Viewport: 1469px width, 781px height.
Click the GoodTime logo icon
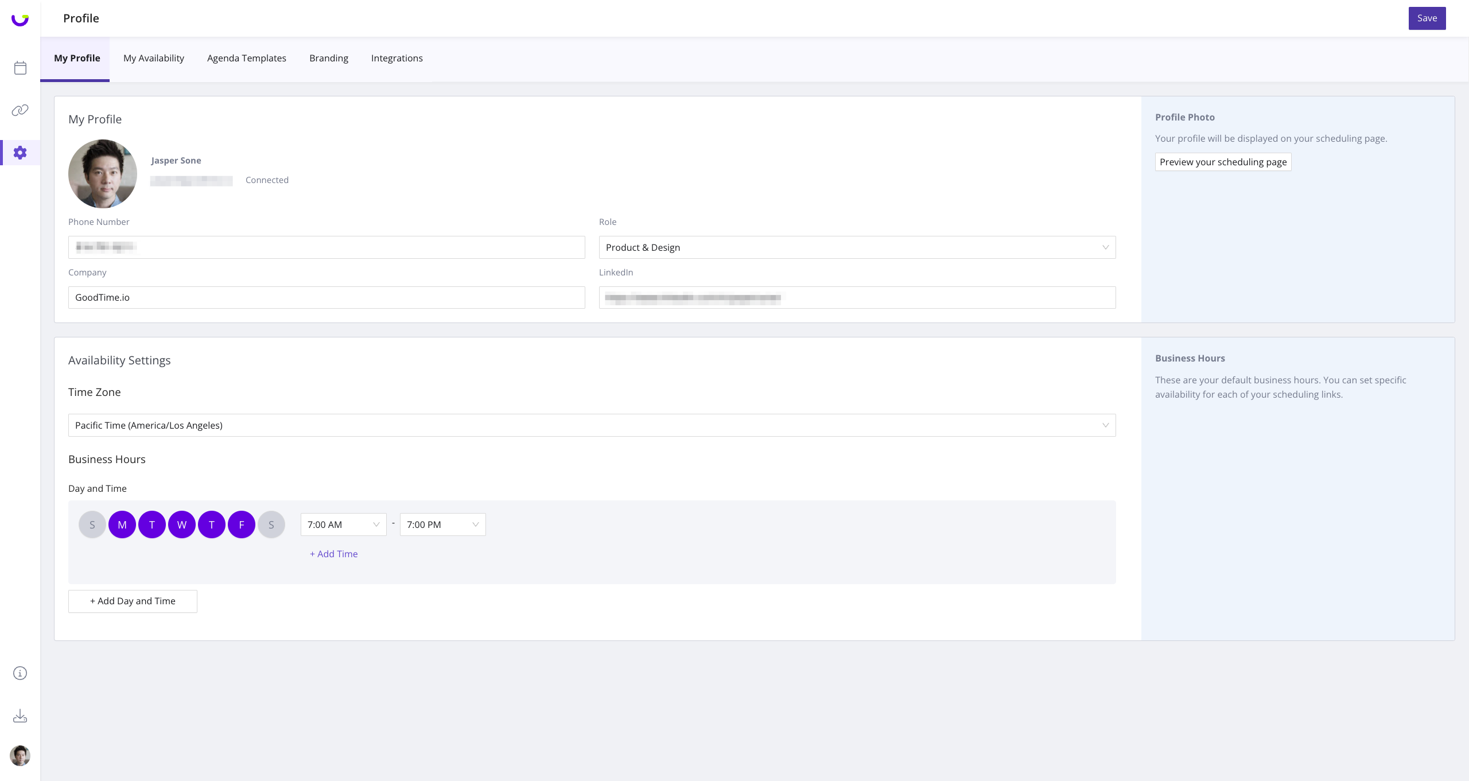(x=20, y=20)
